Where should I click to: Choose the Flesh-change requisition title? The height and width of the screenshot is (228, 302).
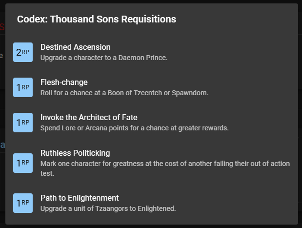(64, 83)
